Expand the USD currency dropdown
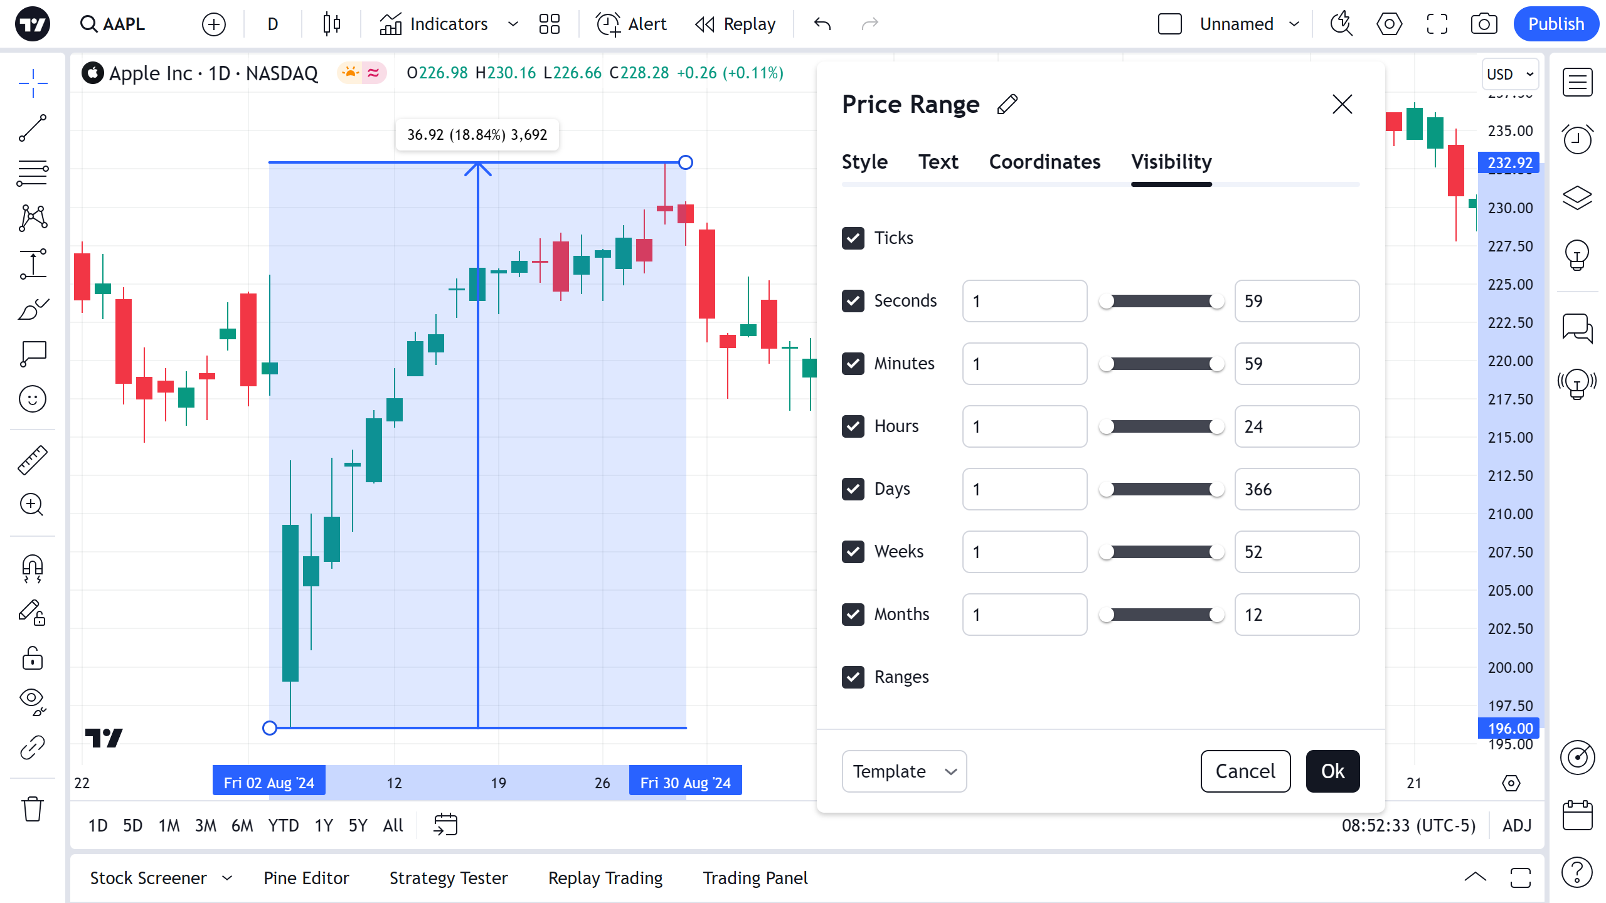The height and width of the screenshot is (903, 1606). [x=1509, y=74]
